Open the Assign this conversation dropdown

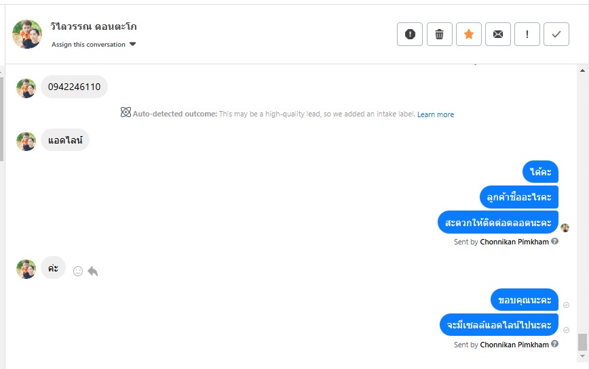[94, 45]
